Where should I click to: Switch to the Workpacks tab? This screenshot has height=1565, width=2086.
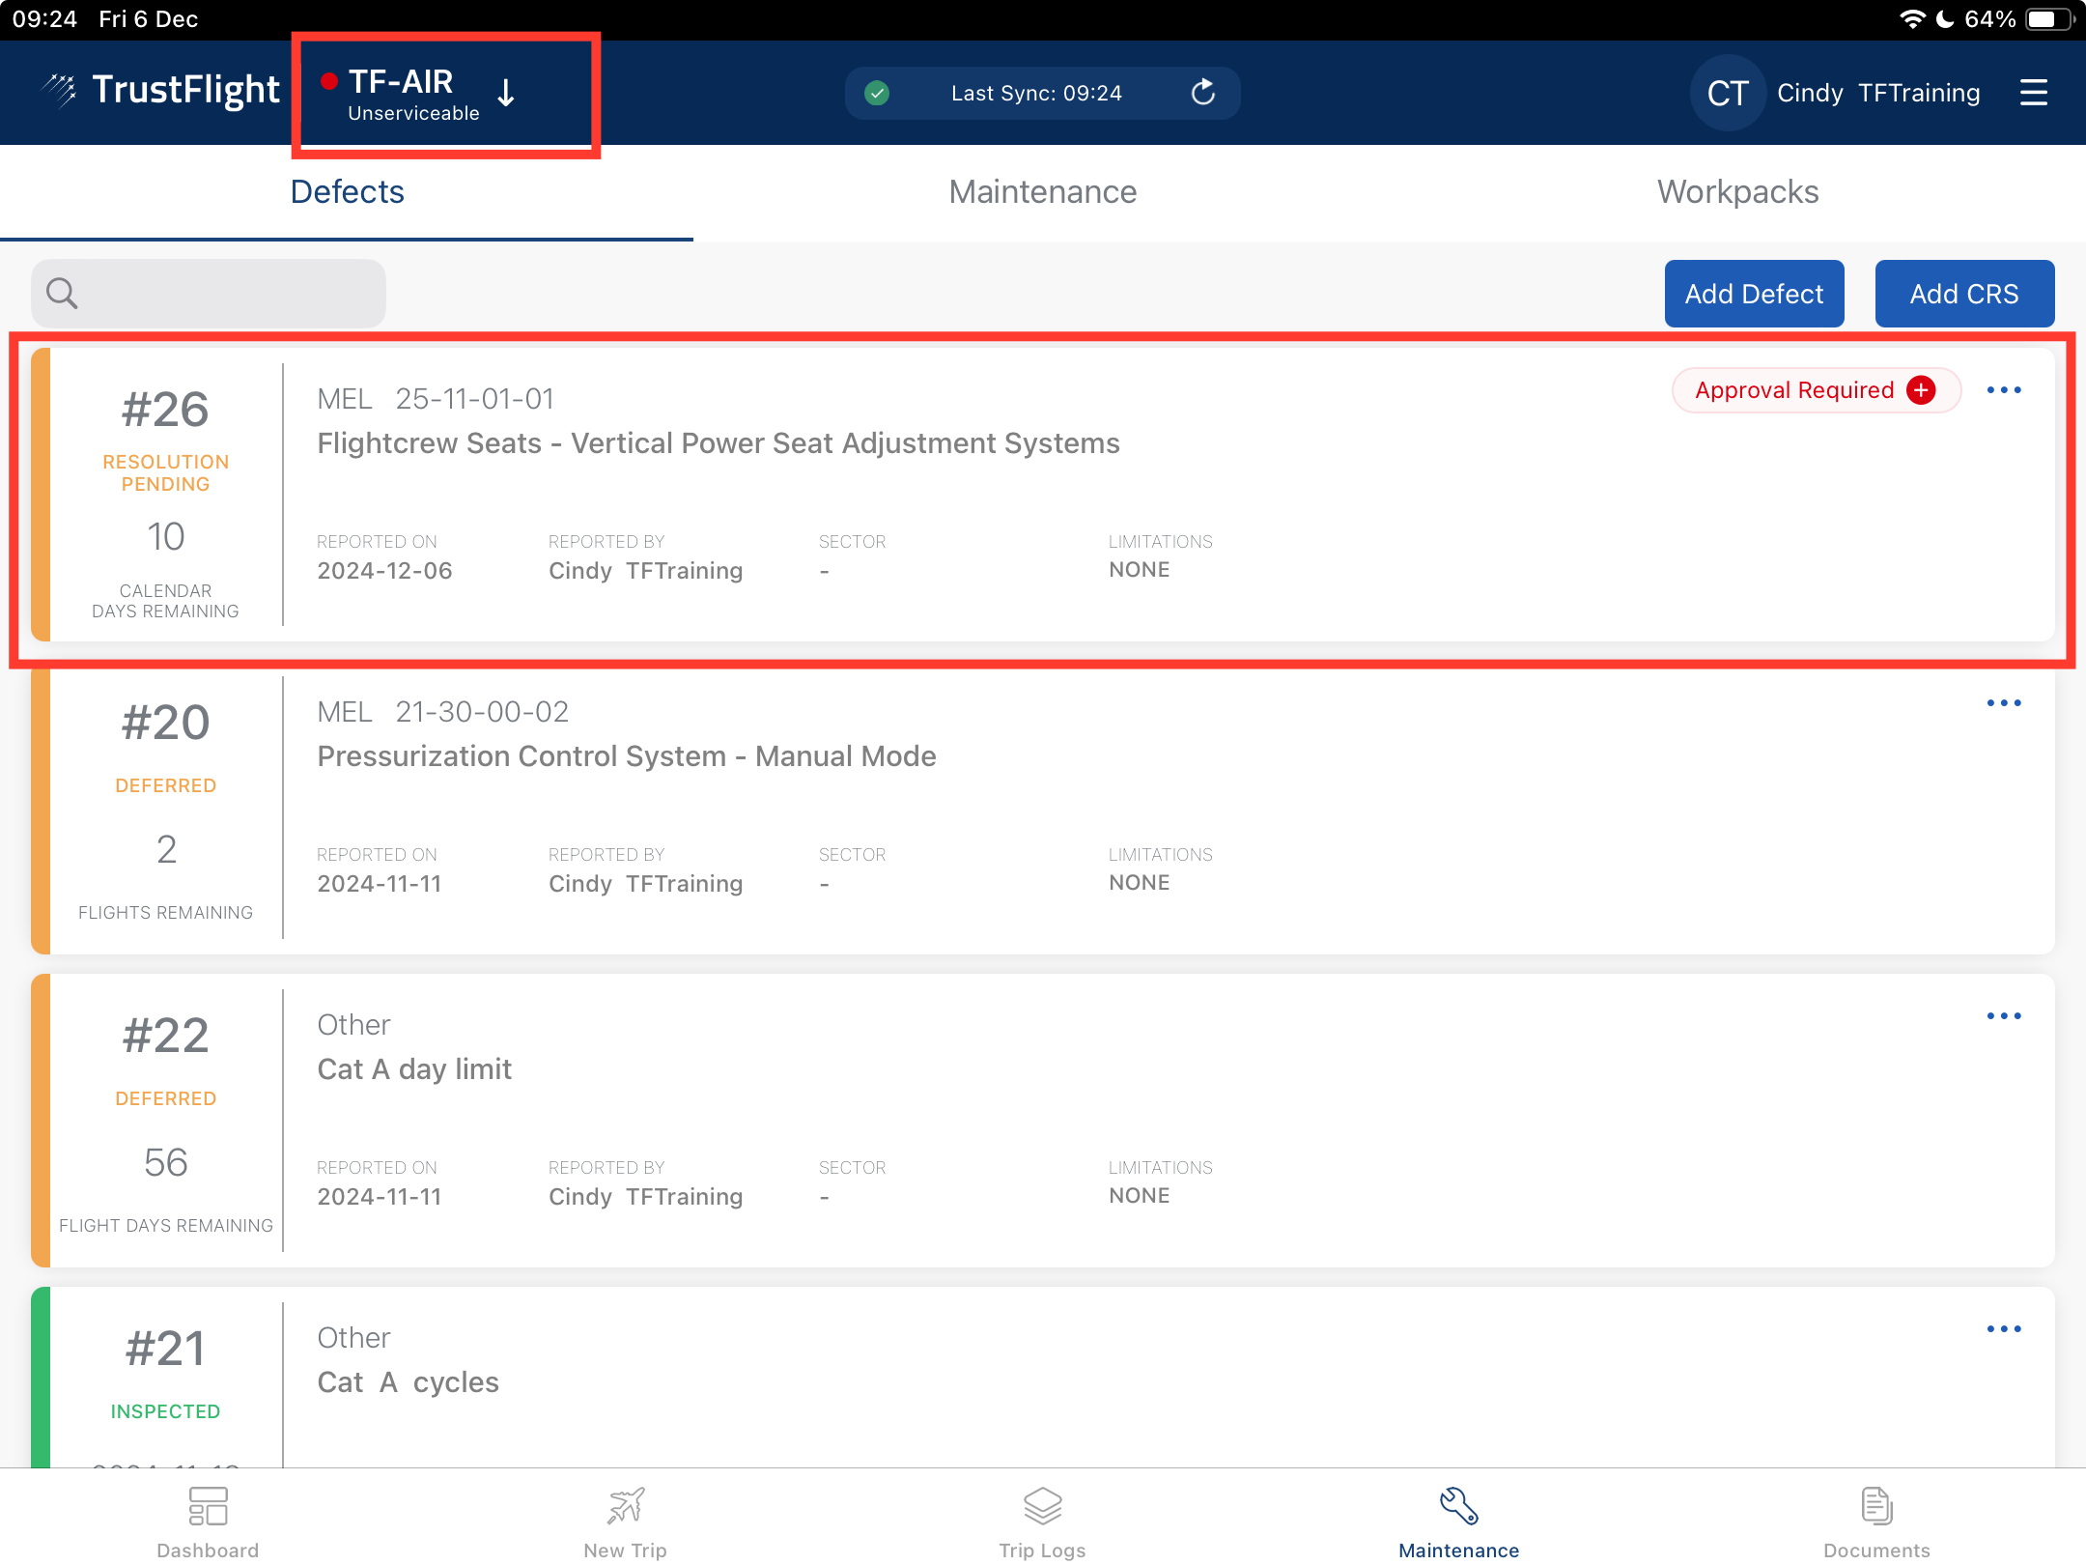tap(1738, 191)
